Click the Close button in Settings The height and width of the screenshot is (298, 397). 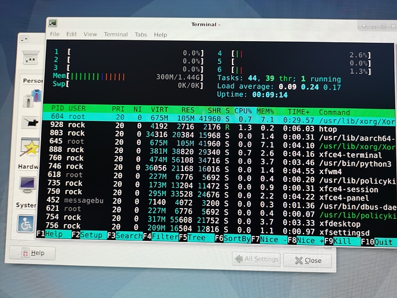point(308,260)
